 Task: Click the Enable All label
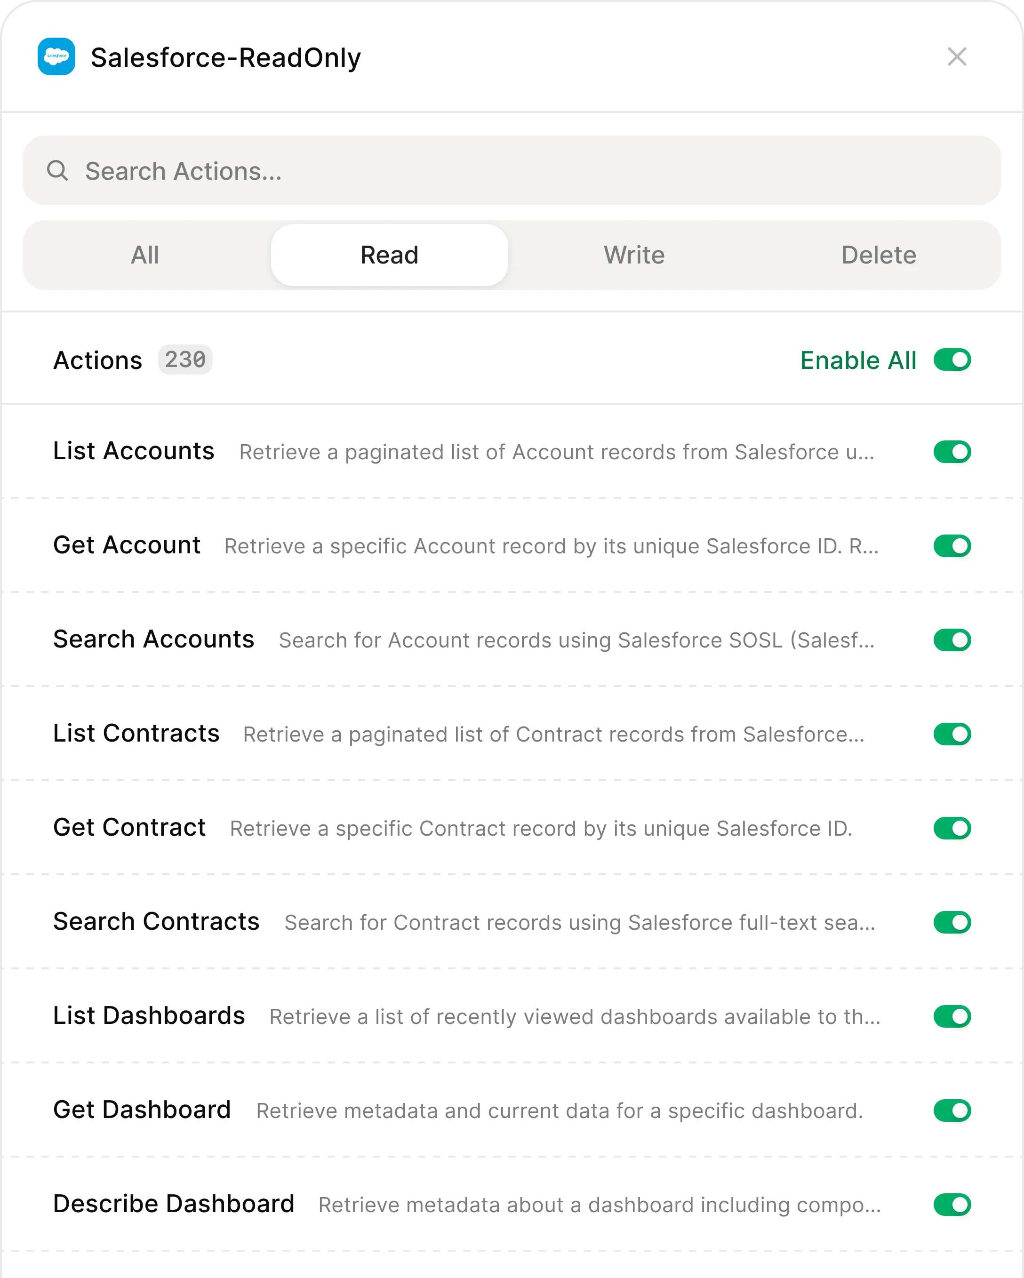click(858, 360)
